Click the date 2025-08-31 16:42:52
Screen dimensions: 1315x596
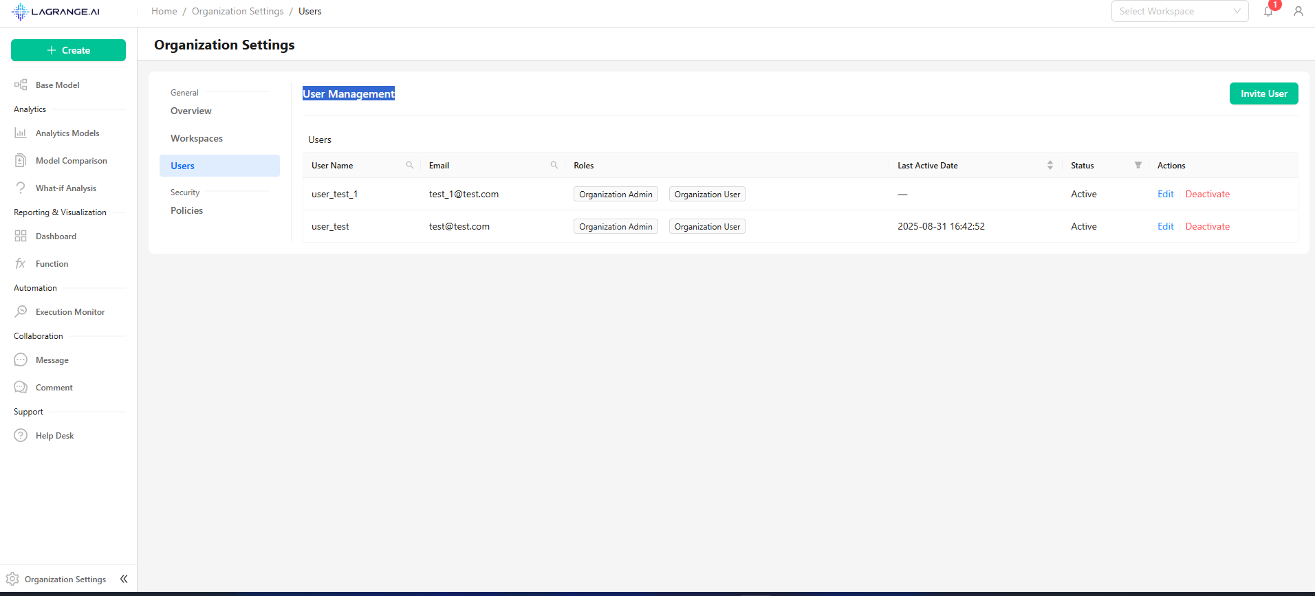click(x=941, y=226)
